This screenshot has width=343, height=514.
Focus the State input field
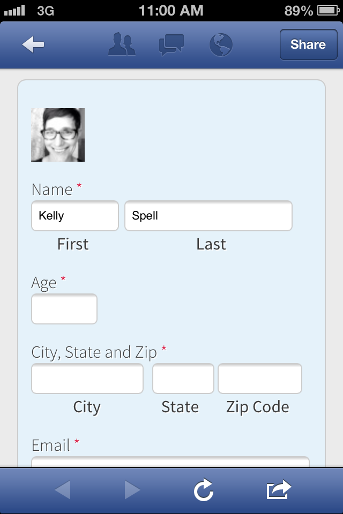coord(183,379)
